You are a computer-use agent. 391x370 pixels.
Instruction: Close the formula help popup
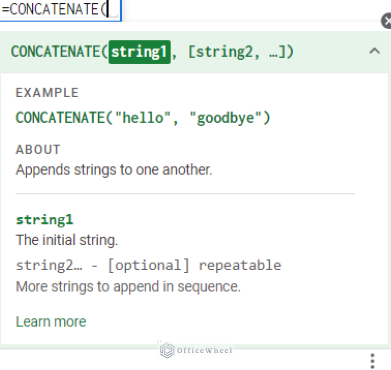(386, 21)
